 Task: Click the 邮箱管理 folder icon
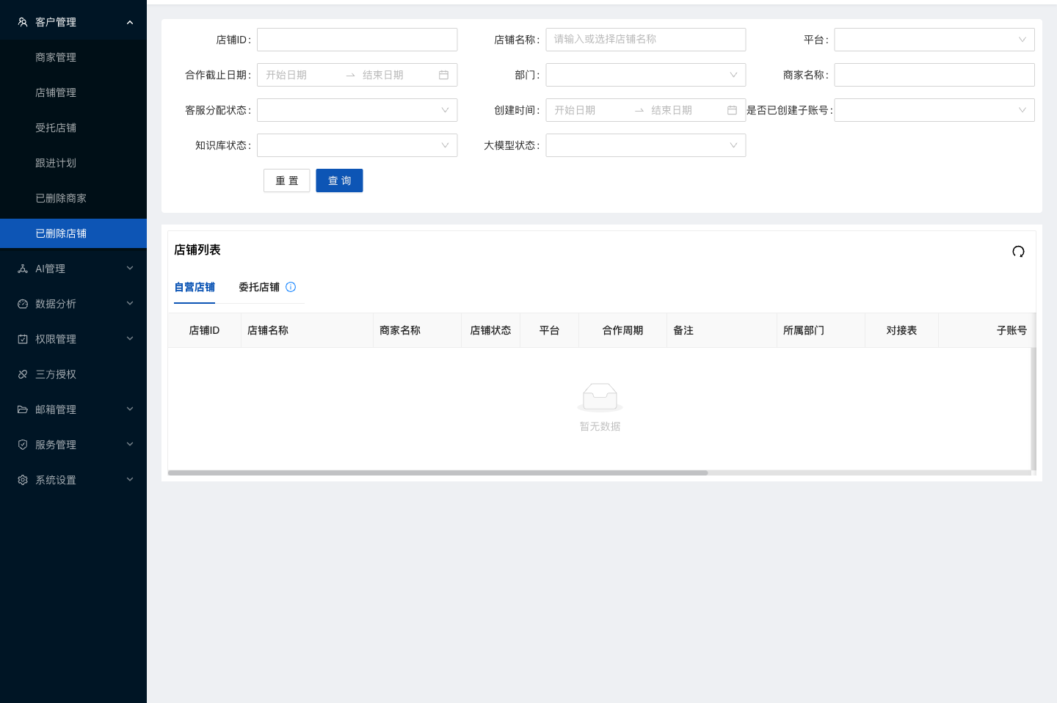pyautogui.click(x=23, y=409)
